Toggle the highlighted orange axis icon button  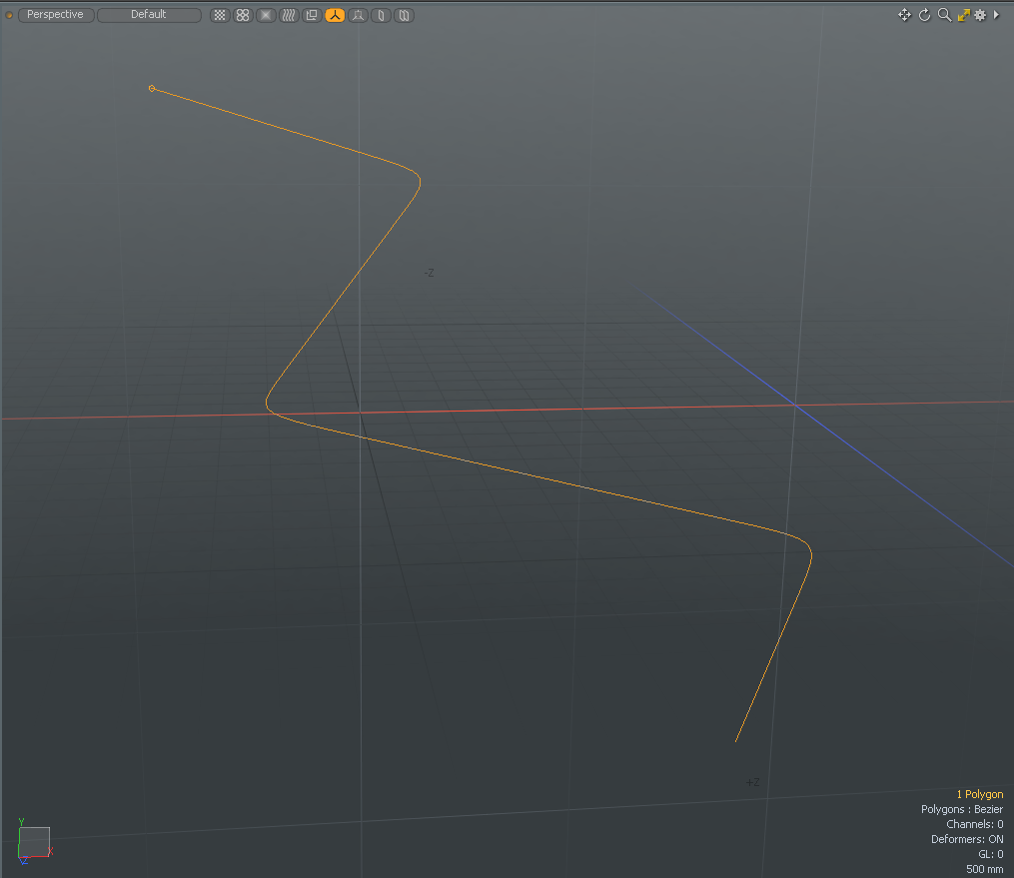(335, 15)
